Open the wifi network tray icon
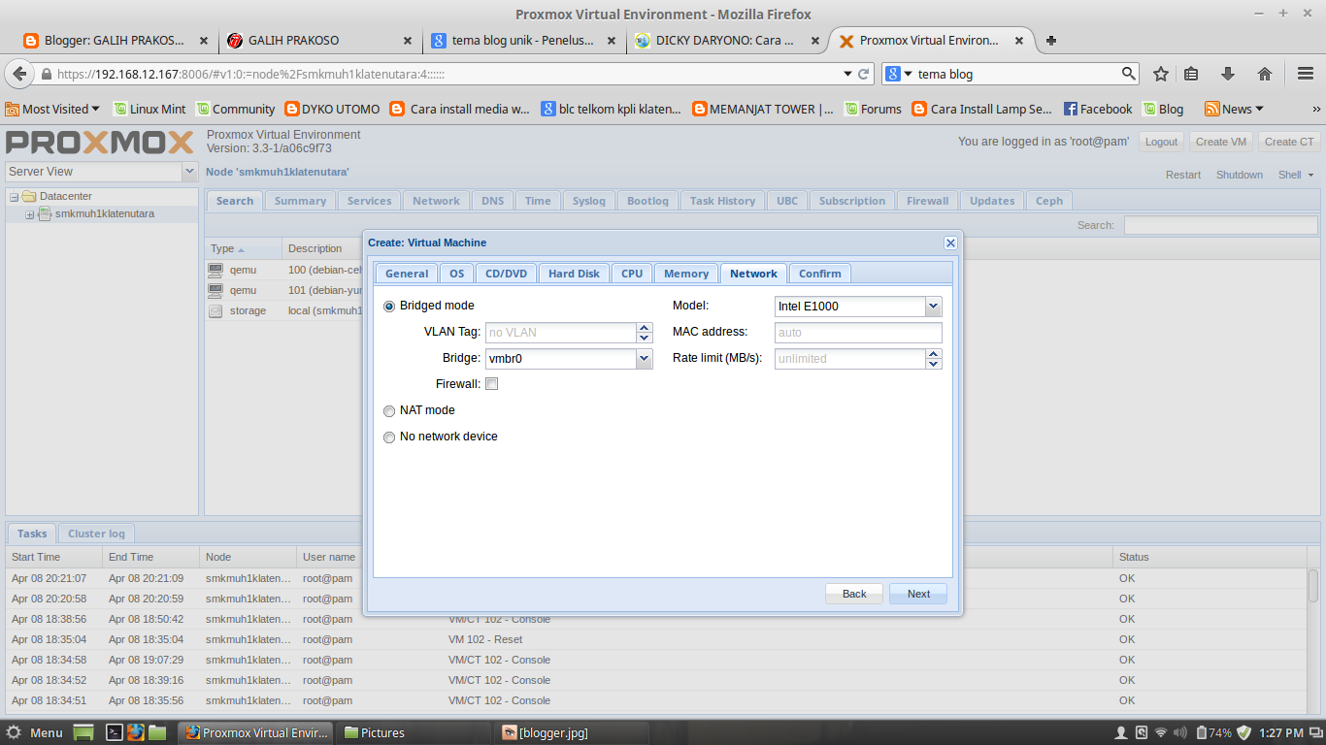Image resolution: width=1326 pixels, height=745 pixels. (x=1161, y=732)
